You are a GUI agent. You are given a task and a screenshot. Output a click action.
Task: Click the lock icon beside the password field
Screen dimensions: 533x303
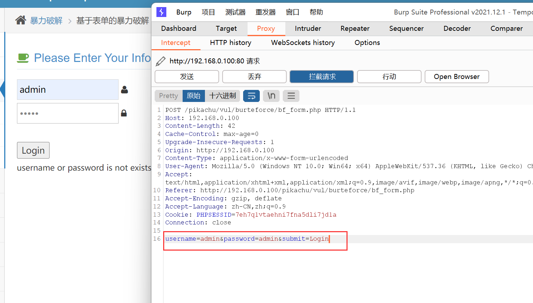tap(124, 113)
